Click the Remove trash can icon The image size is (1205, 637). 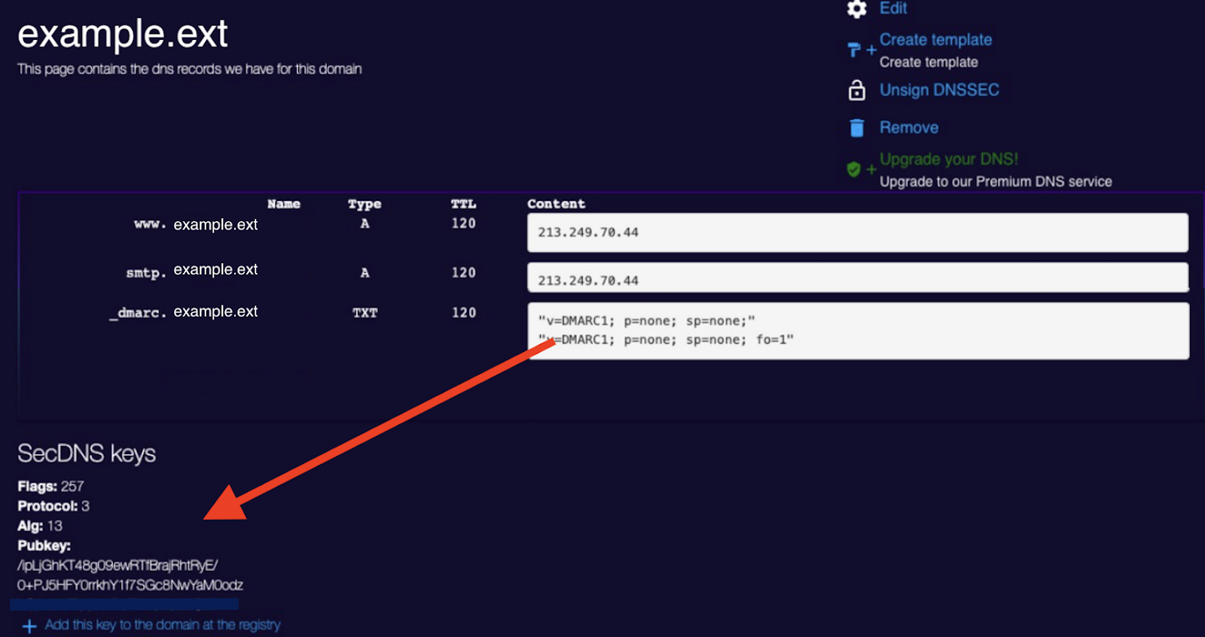coord(856,128)
